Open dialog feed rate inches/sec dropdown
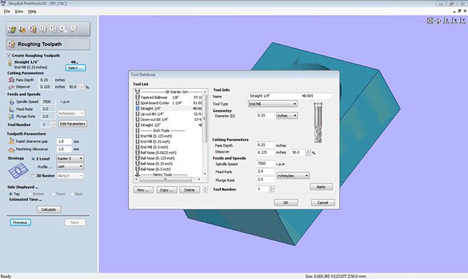The image size is (468, 279). click(292, 176)
